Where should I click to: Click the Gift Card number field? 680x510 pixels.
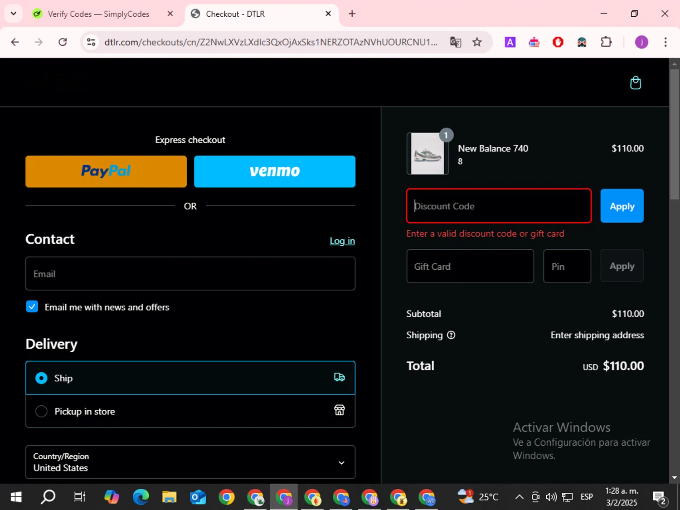click(x=470, y=266)
